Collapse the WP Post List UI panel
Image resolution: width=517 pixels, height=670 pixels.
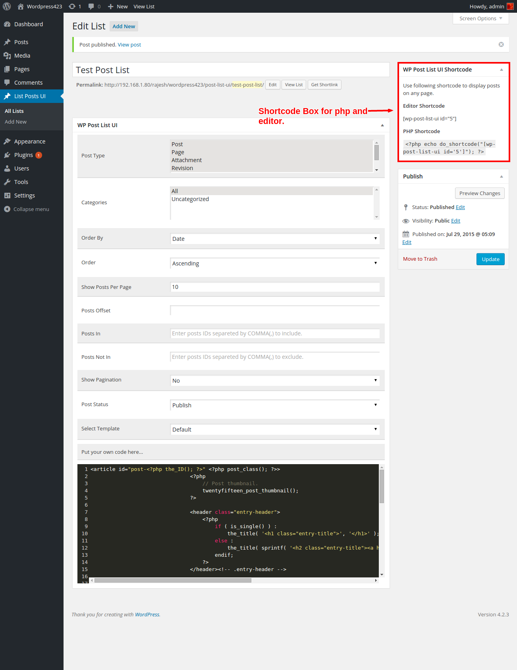(x=382, y=125)
